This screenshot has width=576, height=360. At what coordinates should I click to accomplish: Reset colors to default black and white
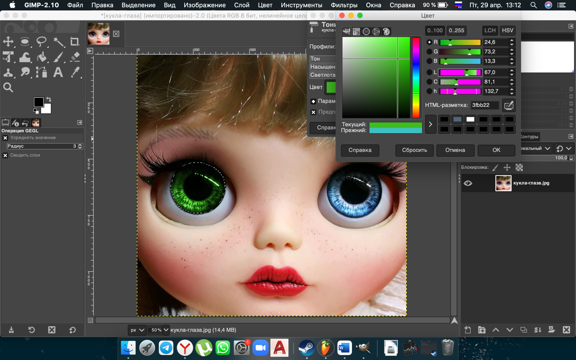point(36,111)
